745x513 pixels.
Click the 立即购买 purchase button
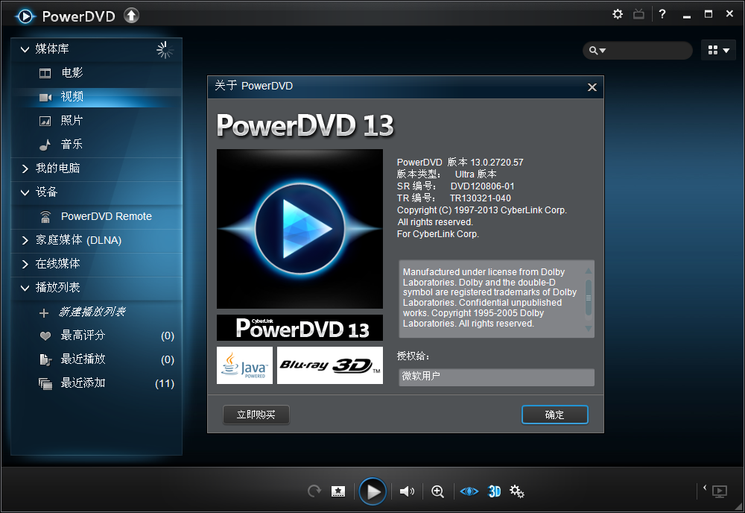[x=256, y=415]
